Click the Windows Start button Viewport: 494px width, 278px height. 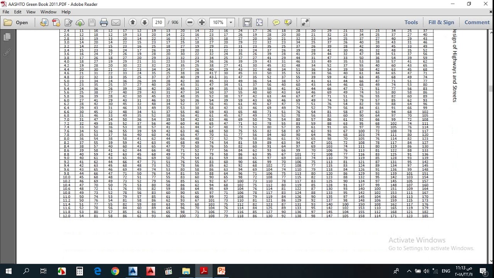pos(8,271)
